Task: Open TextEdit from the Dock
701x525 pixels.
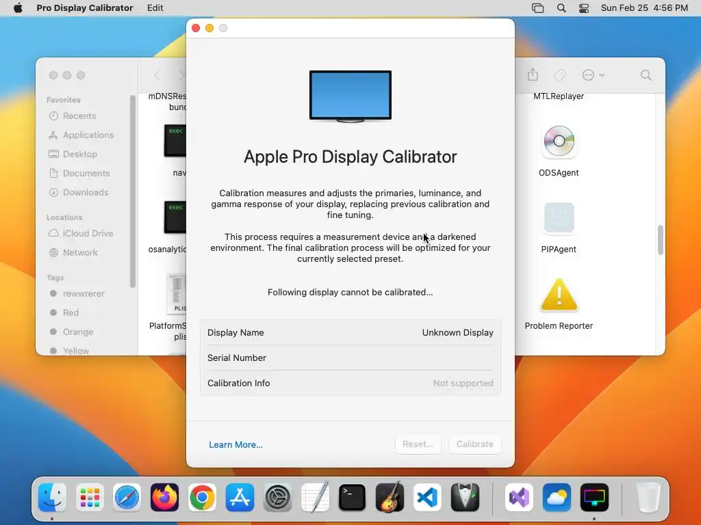Action: [x=315, y=498]
